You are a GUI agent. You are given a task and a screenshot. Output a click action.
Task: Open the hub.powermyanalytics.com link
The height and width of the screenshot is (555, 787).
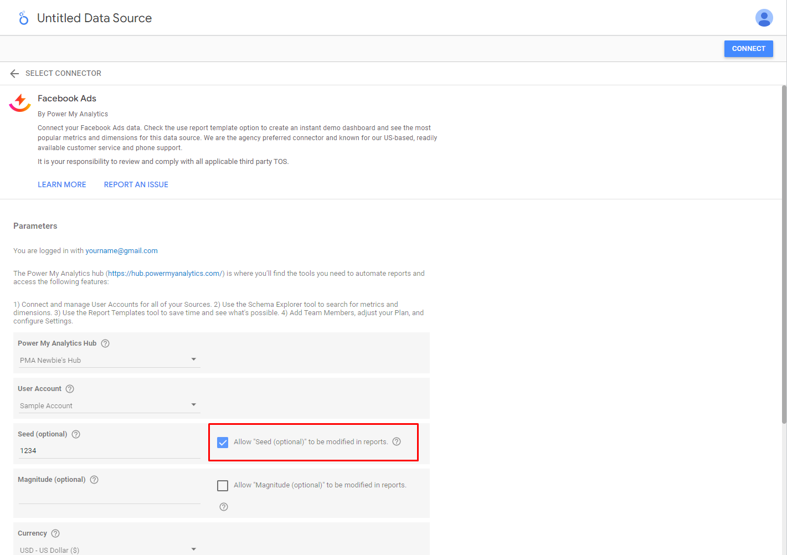(x=165, y=274)
